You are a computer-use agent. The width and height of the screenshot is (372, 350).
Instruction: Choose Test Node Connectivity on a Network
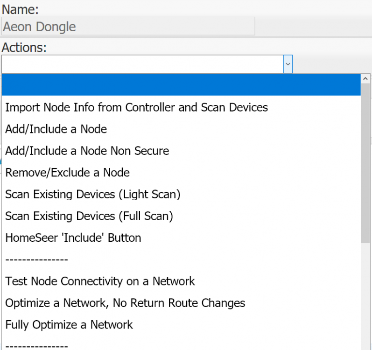coord(100,281)
